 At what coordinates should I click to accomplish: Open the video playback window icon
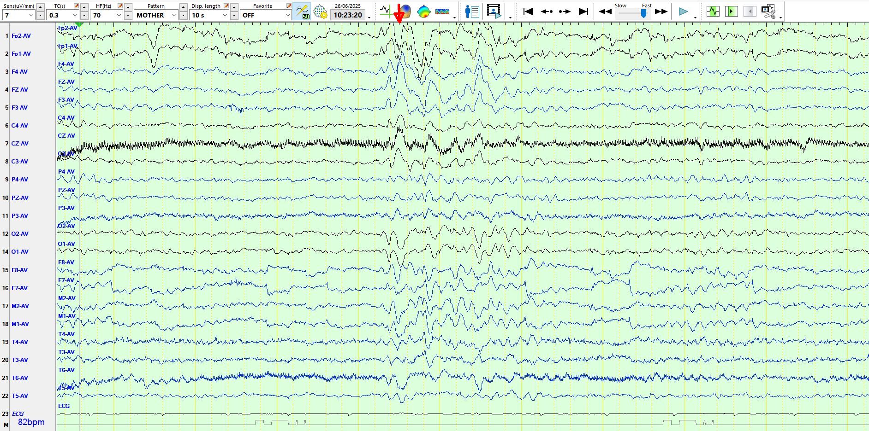(494, 11)
